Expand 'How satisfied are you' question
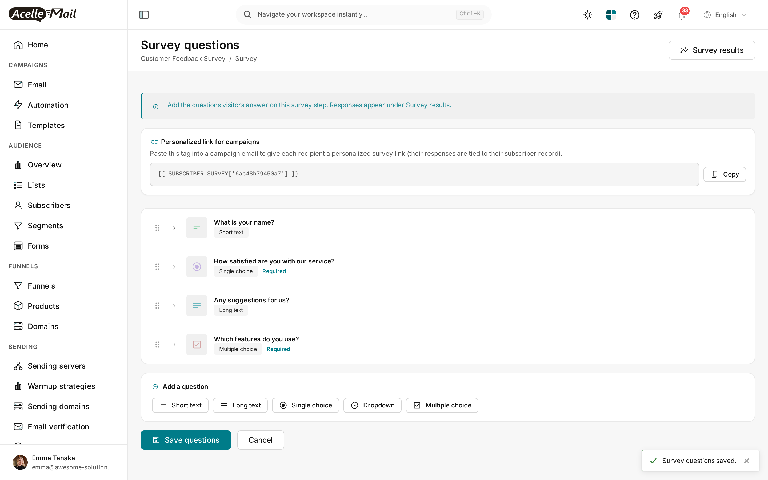This screenshot has width=768, height=480. (174, 267)
